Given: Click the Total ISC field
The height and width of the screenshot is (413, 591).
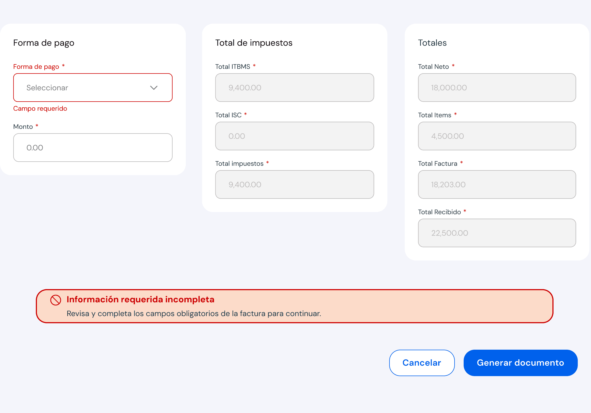Looking at the screenshot, I should pyautogui.click(x=294, y=136).
